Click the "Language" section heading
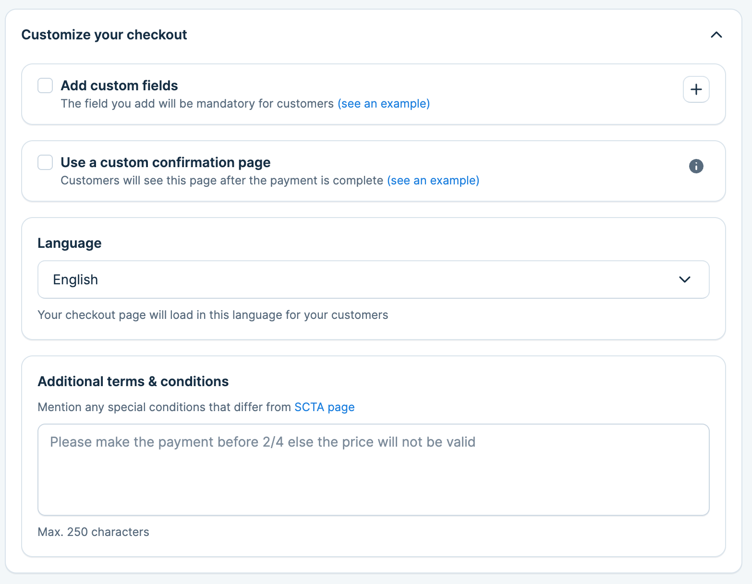 [70, 243]
